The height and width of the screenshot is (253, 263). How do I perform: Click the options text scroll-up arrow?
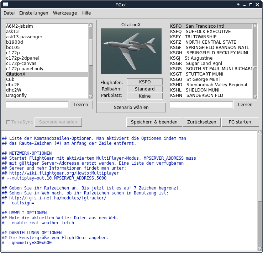tap(260, 132)
